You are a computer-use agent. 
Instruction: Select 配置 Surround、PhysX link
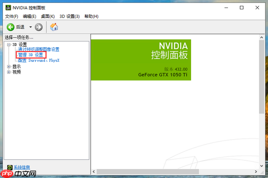pyautogui.click(x=39, y=60)
